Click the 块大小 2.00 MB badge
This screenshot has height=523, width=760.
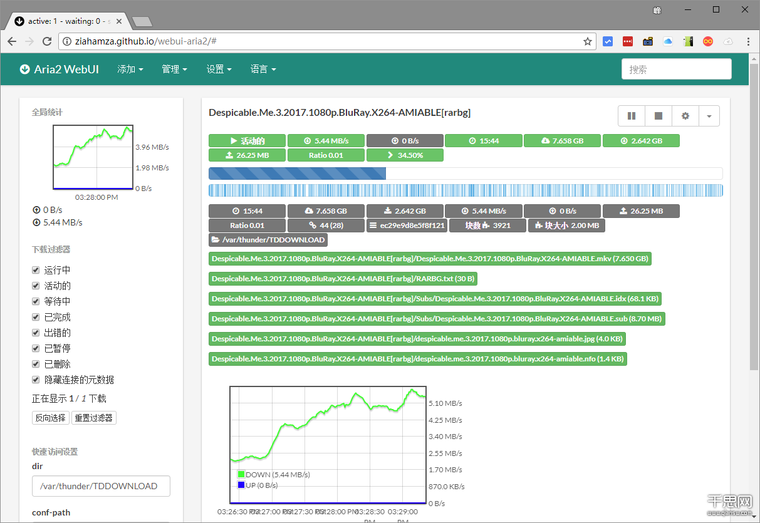coord(566,225)
